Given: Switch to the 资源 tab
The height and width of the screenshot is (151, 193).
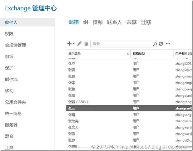Looking at the screenshot, I should point(98,22).
